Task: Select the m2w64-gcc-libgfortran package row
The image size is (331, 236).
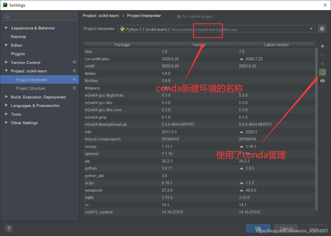Action: click(x=199, y=95)
